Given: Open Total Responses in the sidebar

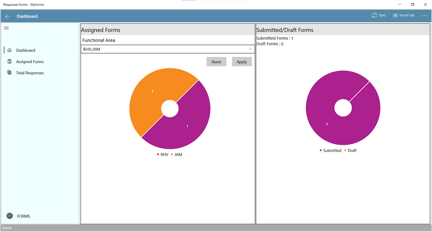Looking at the screenshot, I should 30,73.
